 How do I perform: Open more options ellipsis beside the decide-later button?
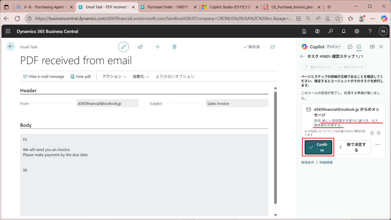(x=377, y=144)
